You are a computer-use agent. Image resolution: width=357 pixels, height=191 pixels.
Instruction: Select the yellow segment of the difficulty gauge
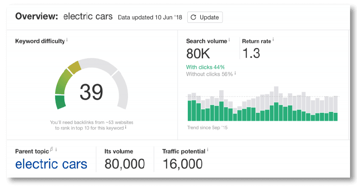(74, 68)
